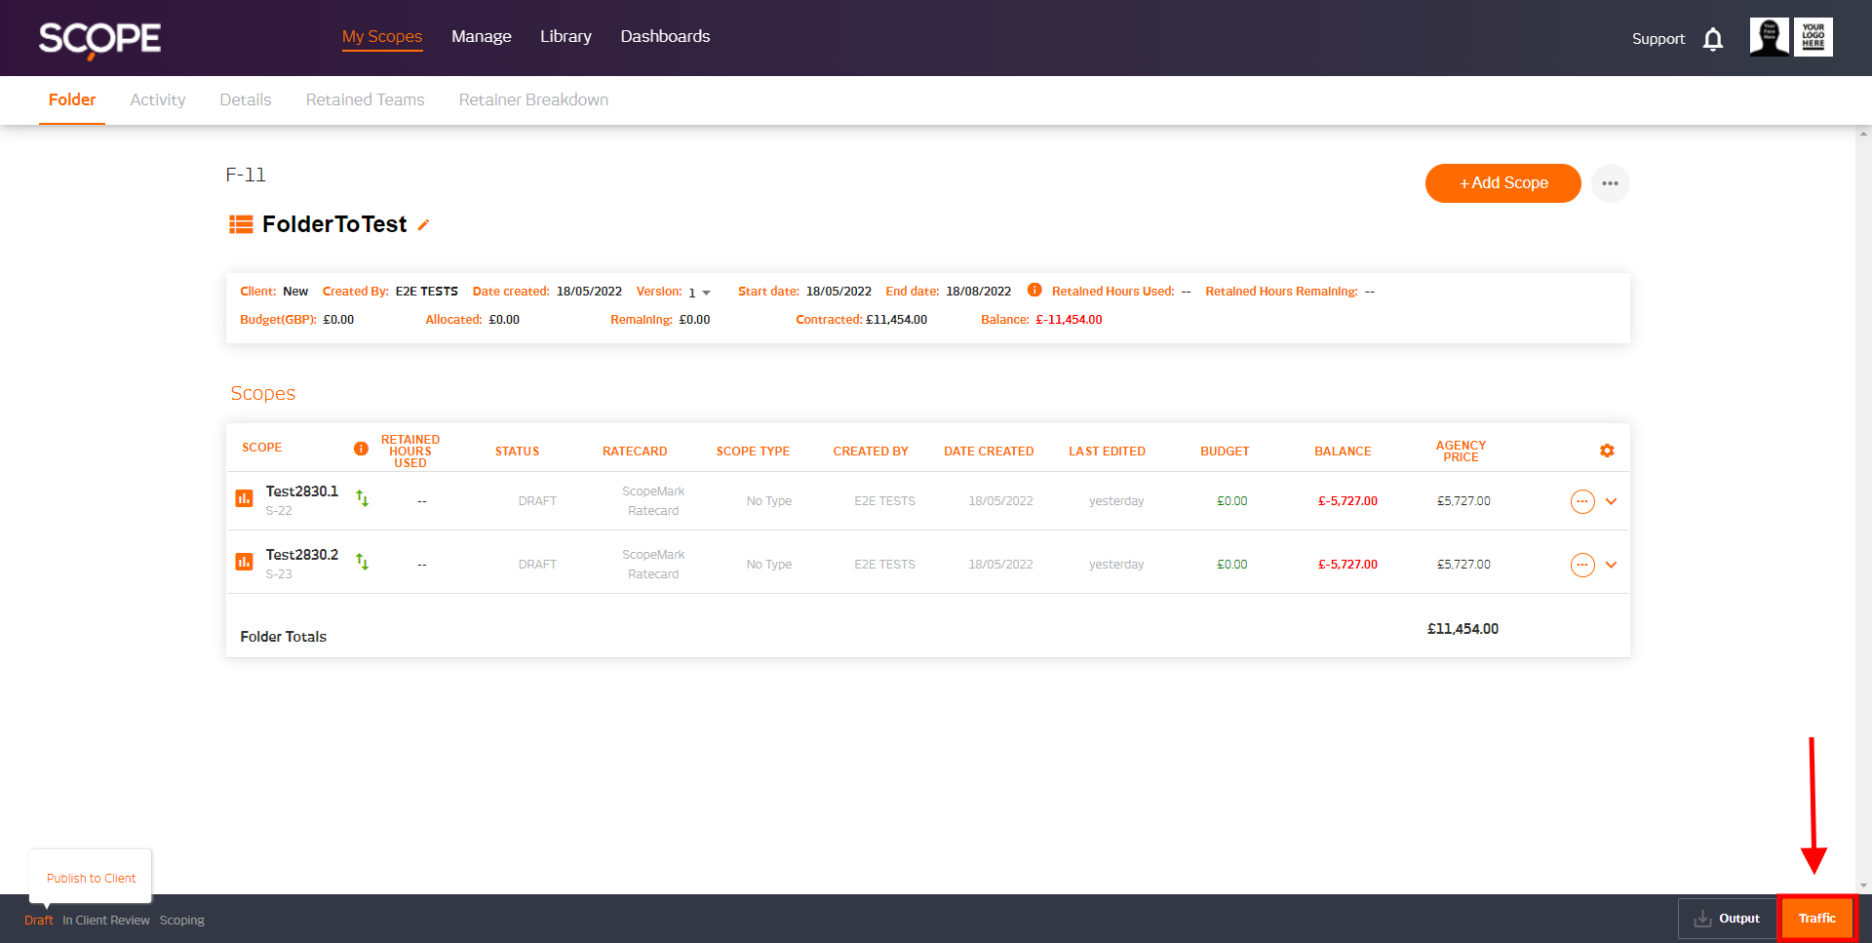The height and width of the screenshot is (943, 1872).
Task: Click the page scrollbar up arrow
Action: pos(1863,134)
